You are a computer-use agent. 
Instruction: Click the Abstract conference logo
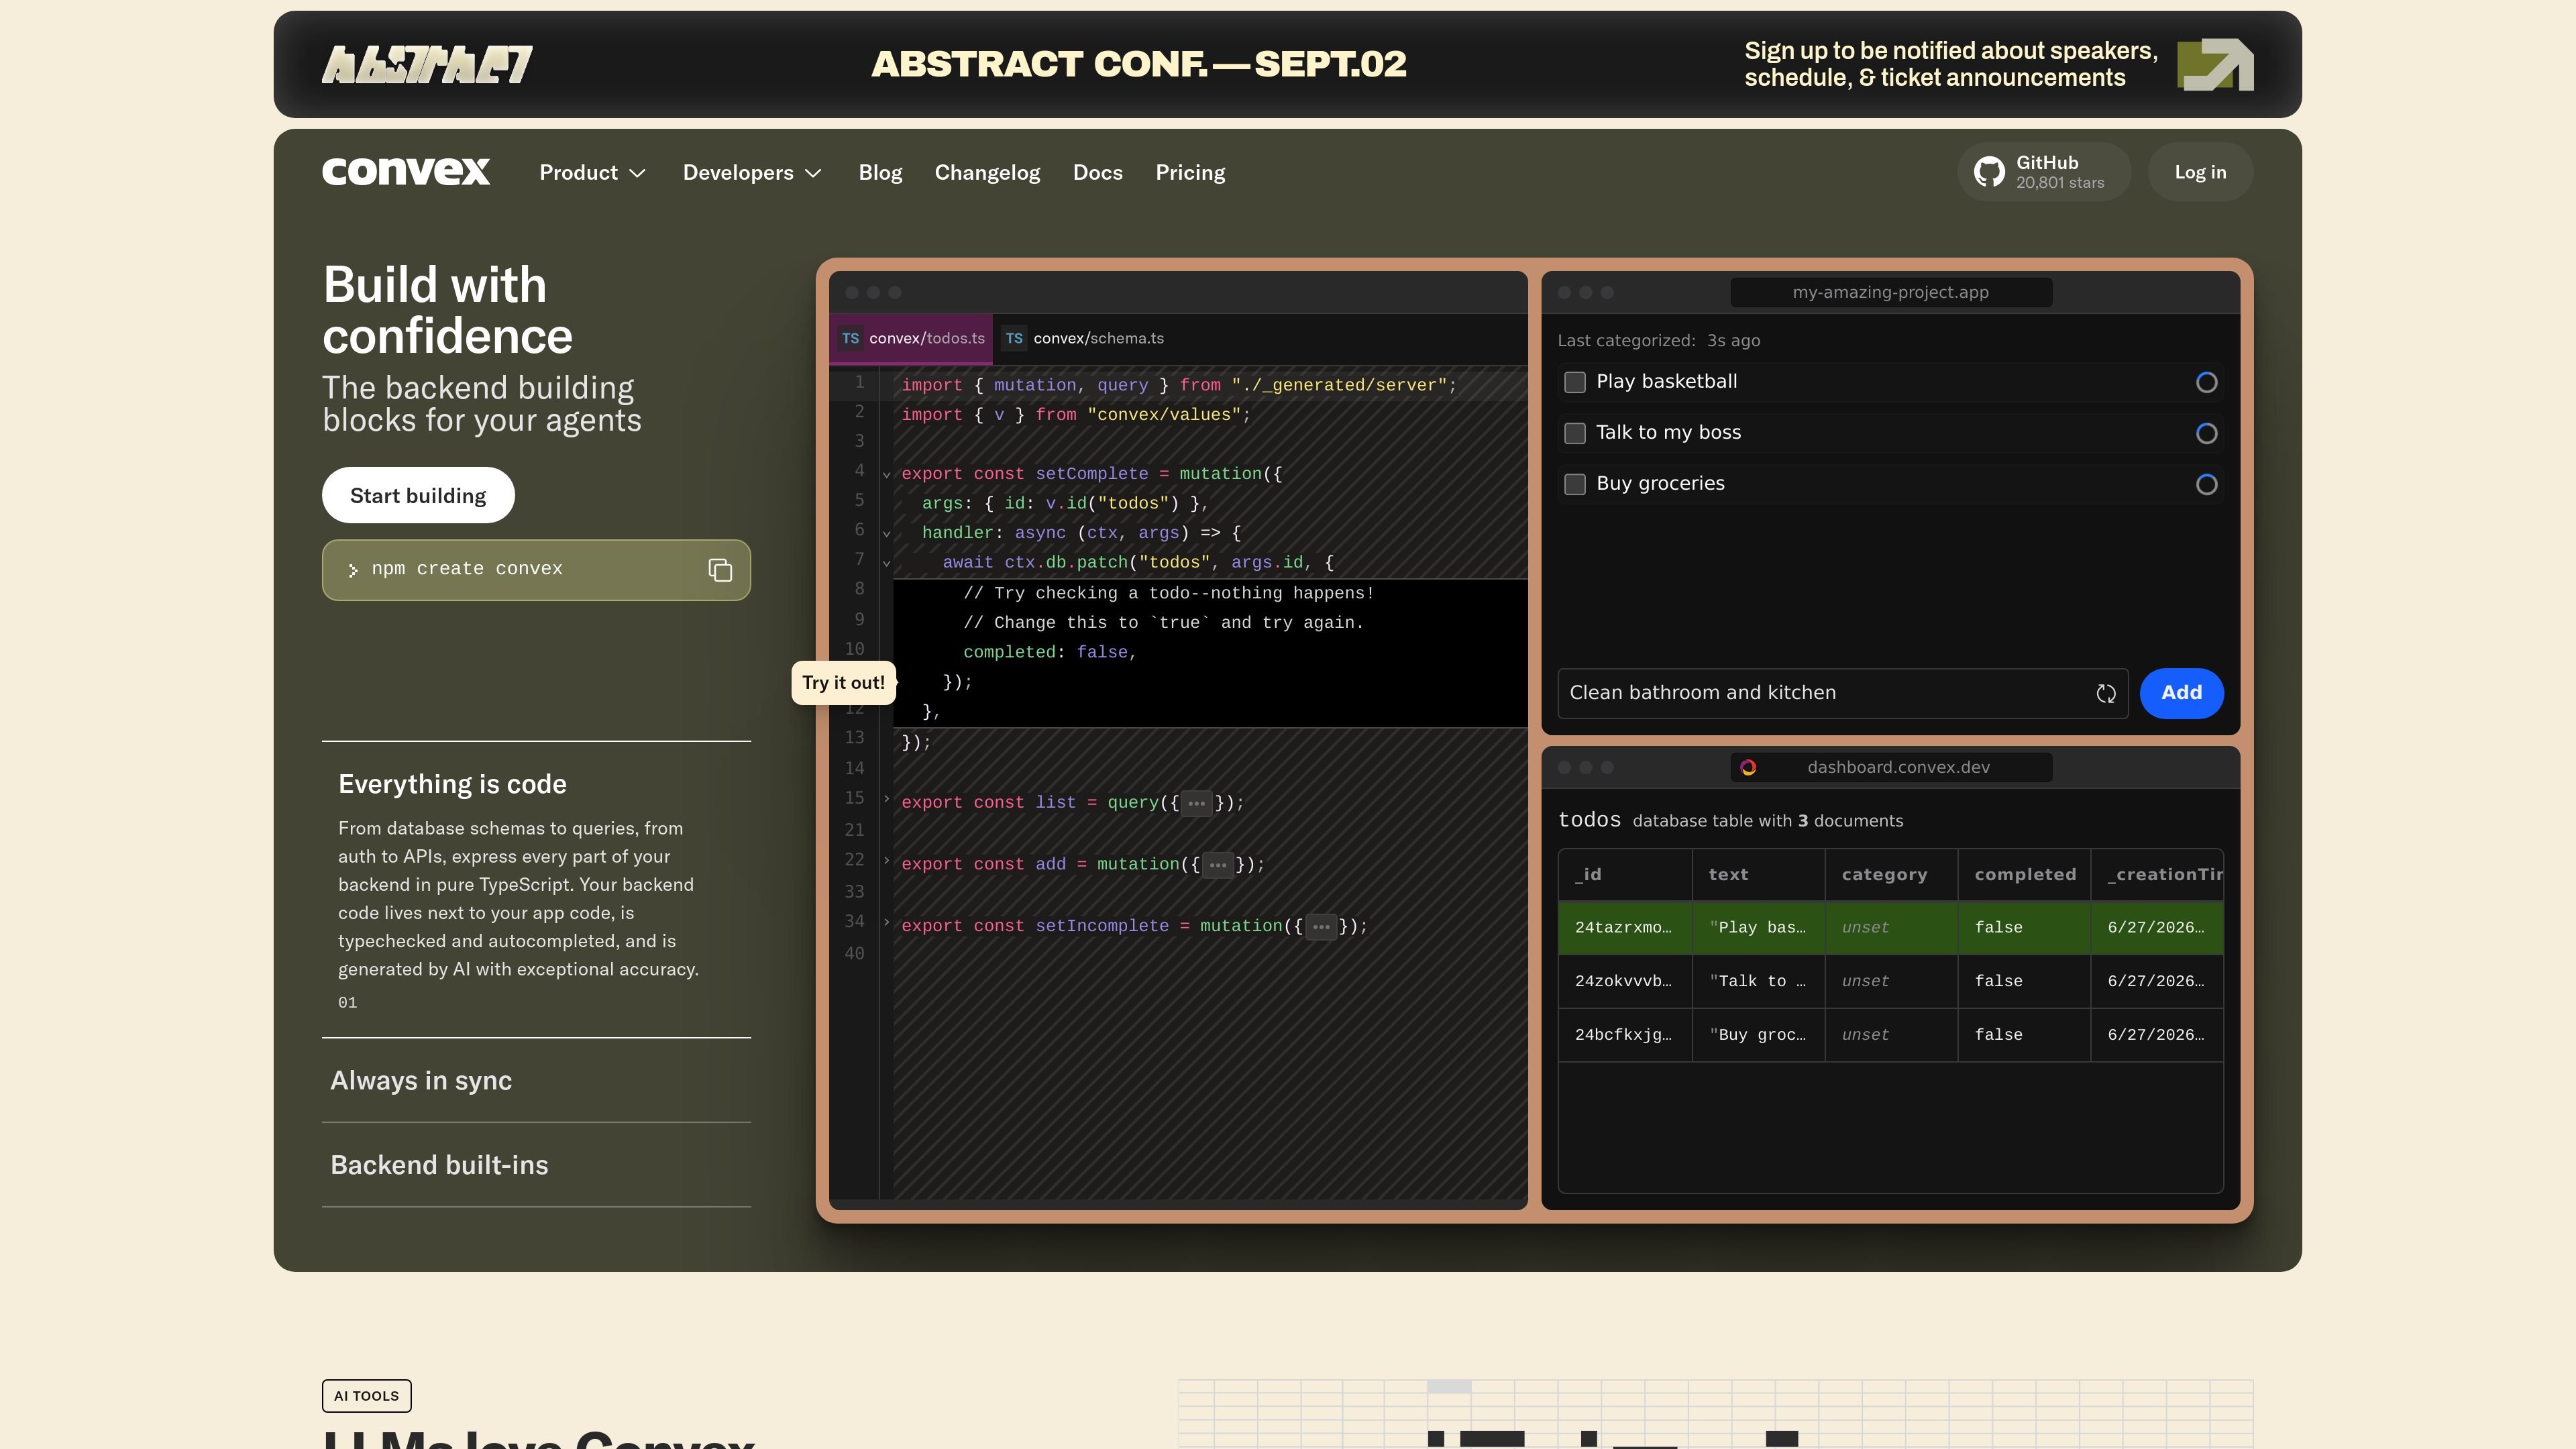pos(427,65)
